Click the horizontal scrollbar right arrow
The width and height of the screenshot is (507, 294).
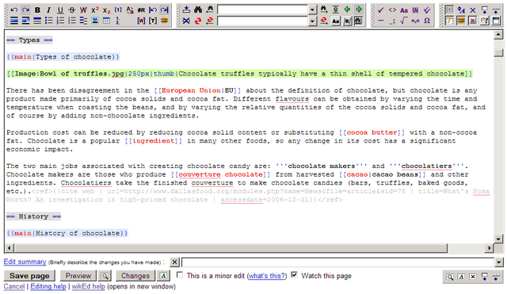[490, 248]
